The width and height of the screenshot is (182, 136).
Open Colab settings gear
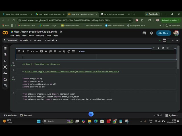(x=152, y=33)
